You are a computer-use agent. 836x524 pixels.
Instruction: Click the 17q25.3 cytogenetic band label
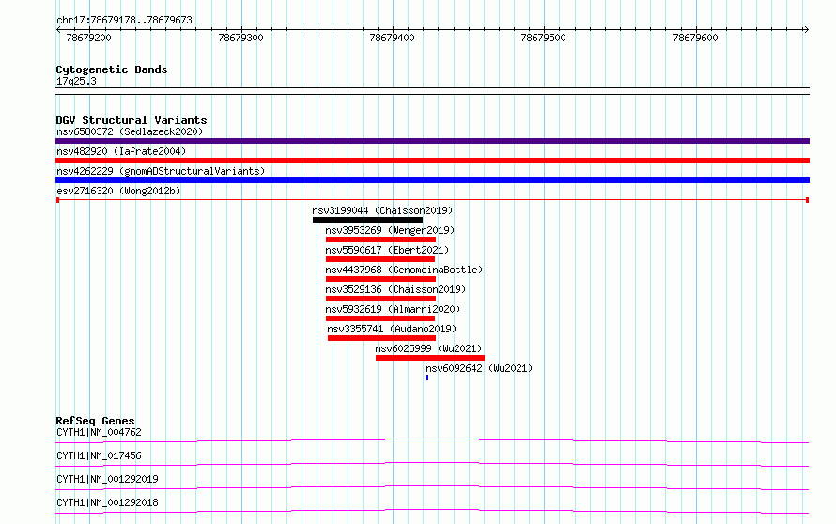pyautogui.click(x=76, y=81)
